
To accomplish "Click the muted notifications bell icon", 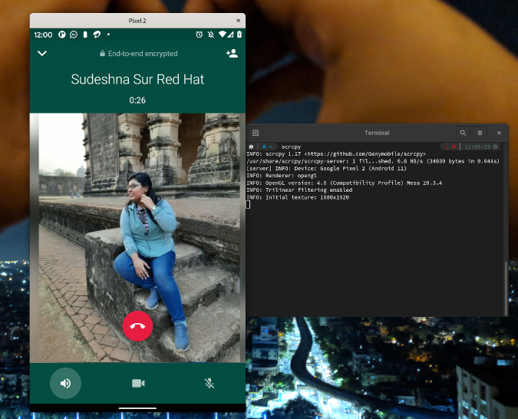I will 210,35.
